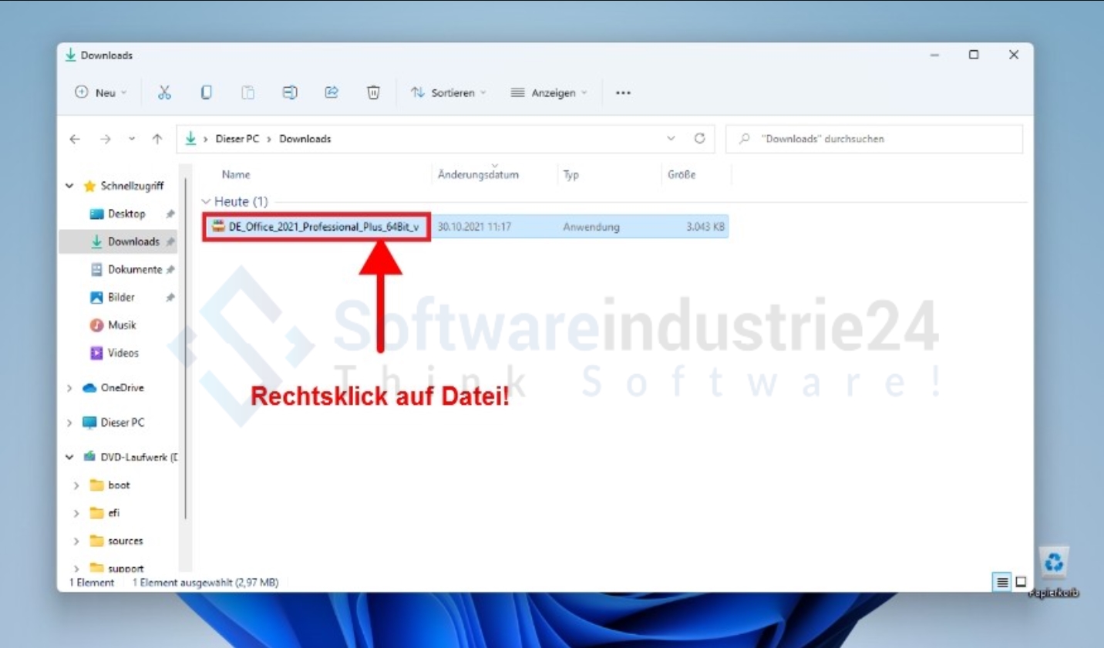The width and height of the screenshot is (1104, 648).
Task: Collapse the DVD-Laufwerk tree node
Action: (x=70, y=457)
